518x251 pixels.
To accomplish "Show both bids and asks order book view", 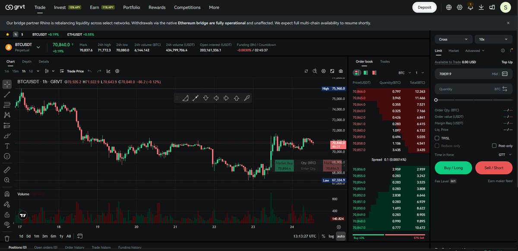I will 357,73.
